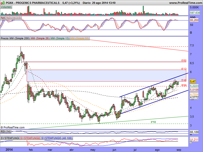Viewport: 203px width, 152px height.
Task: Open the Volumen indicator label
Action: [6, 7]
